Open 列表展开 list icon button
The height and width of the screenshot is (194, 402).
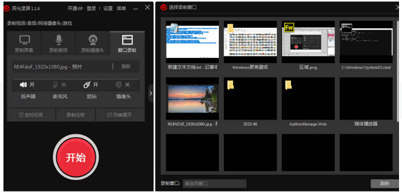pyautogui.click(x=120, y=115)
